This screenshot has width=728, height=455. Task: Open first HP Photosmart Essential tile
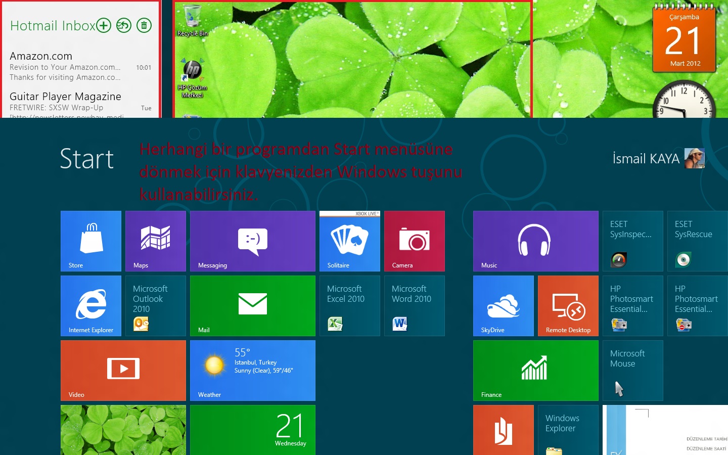633,306
